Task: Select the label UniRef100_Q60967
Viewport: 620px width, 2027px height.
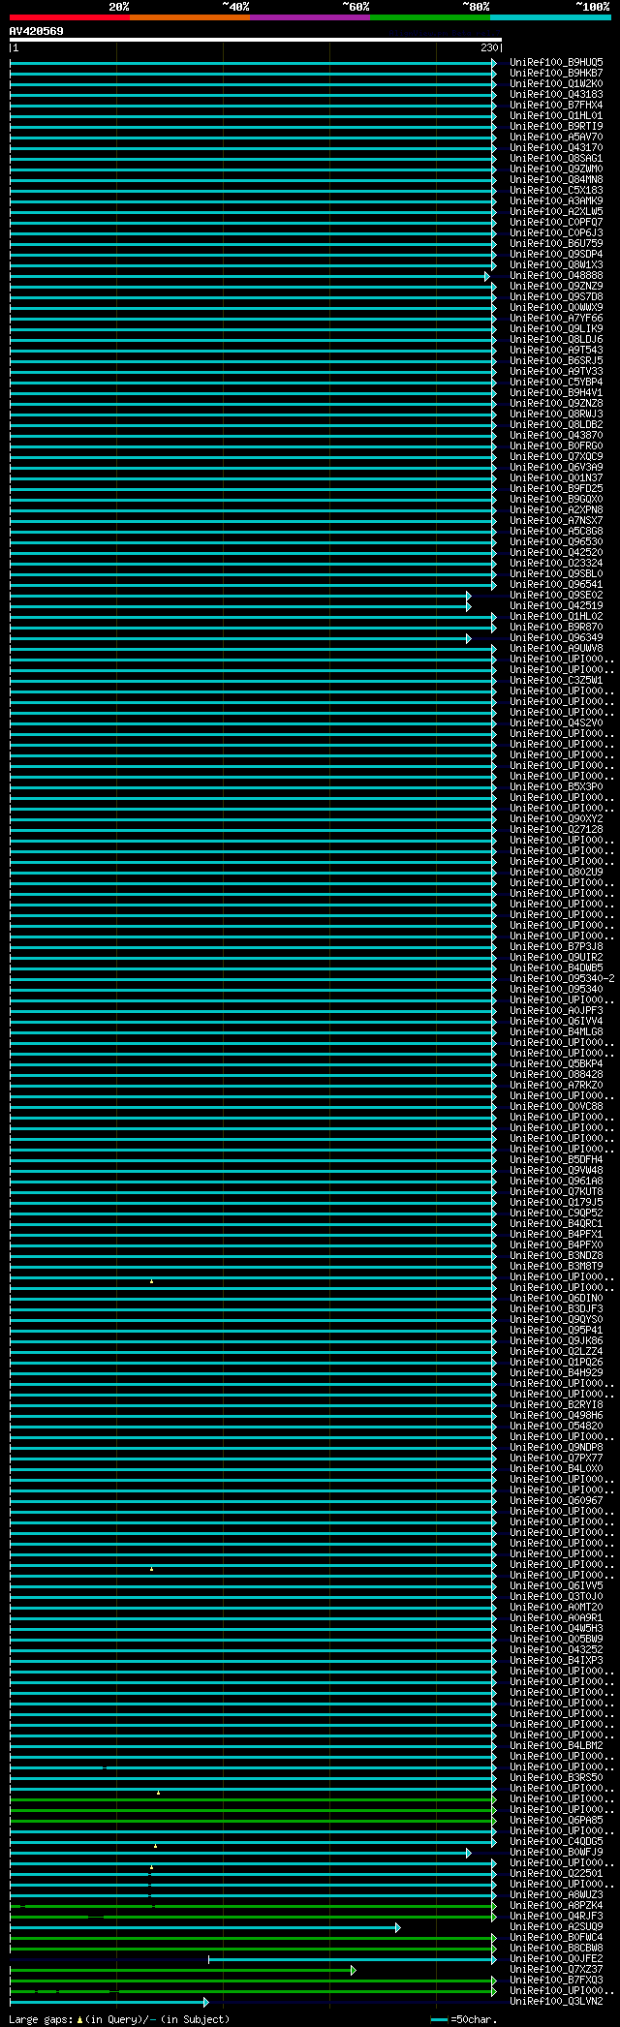Action: pos(556,1501)
